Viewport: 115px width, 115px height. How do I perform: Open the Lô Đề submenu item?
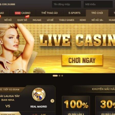pos(50,20)
